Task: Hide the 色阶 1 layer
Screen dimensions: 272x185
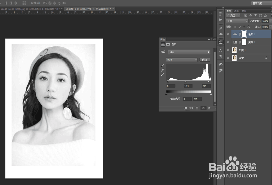Action: click(228, 34)
